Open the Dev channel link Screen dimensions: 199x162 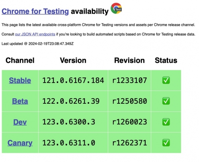[20, 122]
